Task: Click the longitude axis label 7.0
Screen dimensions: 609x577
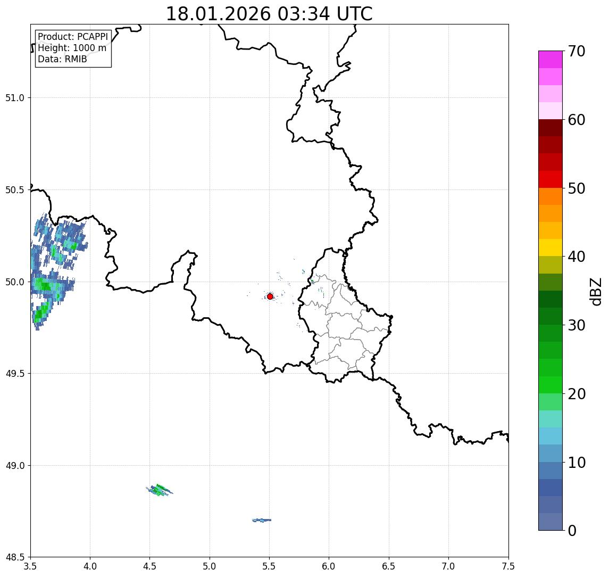Action: pyautogui.click(x=448, y=566)
